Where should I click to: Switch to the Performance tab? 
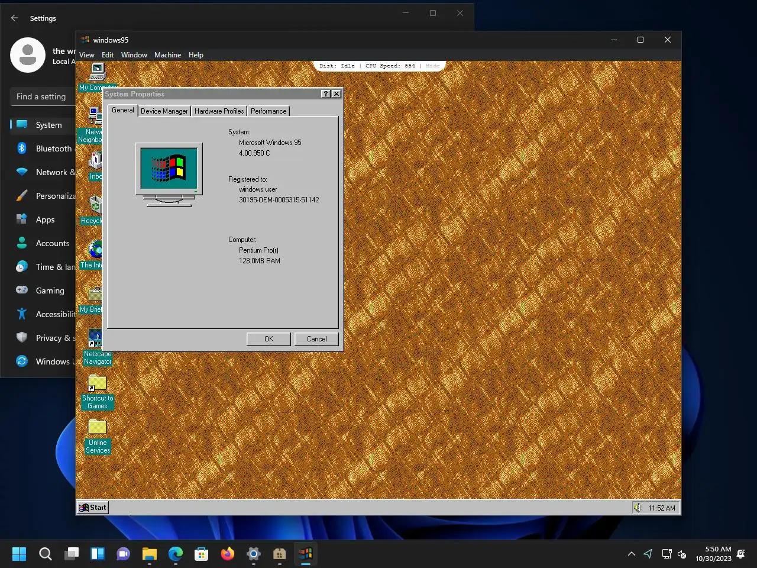coord(268,111)
